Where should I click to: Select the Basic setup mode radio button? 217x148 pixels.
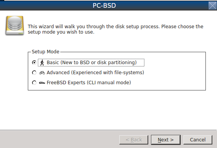(34, 63)
